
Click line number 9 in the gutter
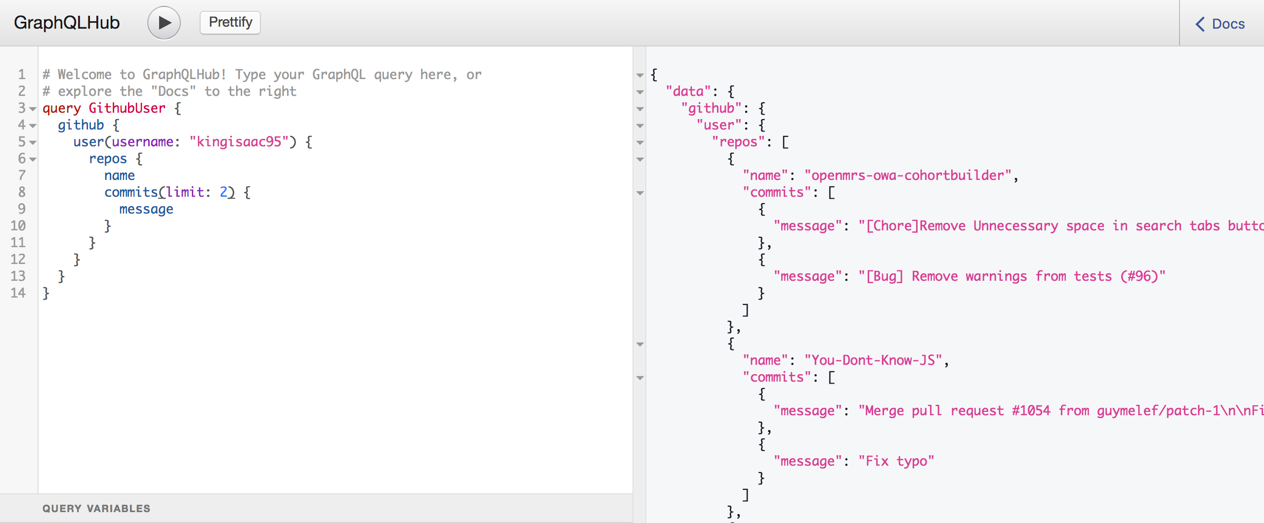coord(22,209)
